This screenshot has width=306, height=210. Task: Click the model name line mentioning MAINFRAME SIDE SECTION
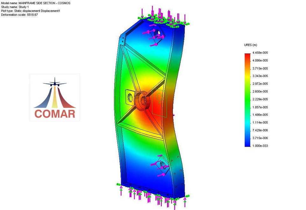(36, 3)
